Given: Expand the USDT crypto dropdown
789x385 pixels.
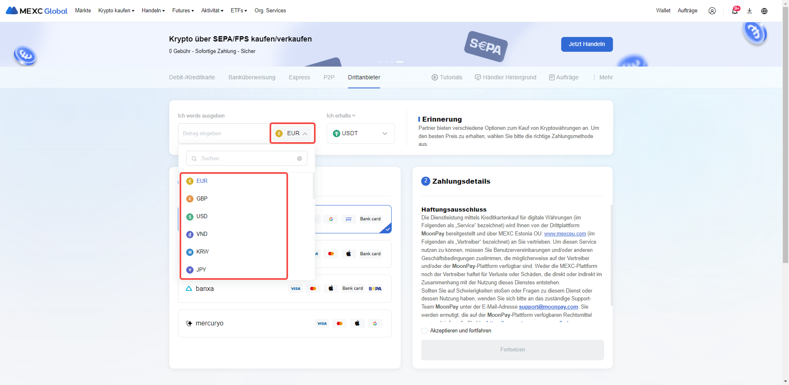Looking at the screenshot, I should pos(360,134).
